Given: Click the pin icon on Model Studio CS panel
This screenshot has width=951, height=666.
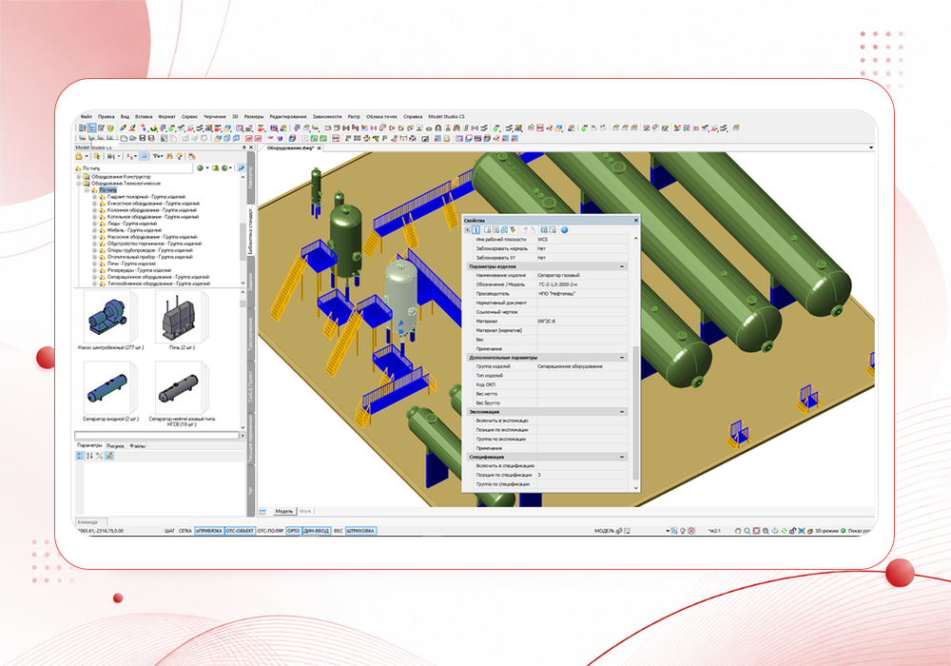Looking at the screenshot, I should pyautogui.click(x=243, y=147).
